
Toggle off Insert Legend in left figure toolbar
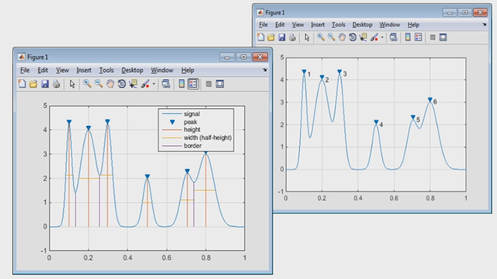tap(193, 84)
